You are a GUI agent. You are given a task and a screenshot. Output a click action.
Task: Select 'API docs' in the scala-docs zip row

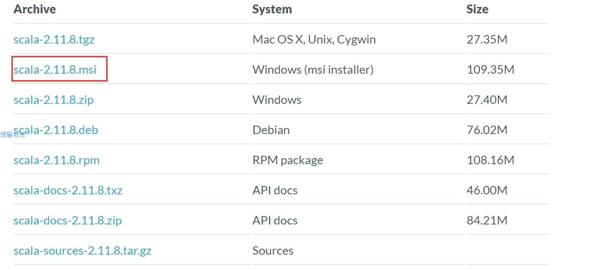click(x=275, y=221)
